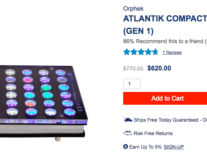Click the Ships Free Today Guaranteed text
The image size is (207, 160).
coord(166,120)
